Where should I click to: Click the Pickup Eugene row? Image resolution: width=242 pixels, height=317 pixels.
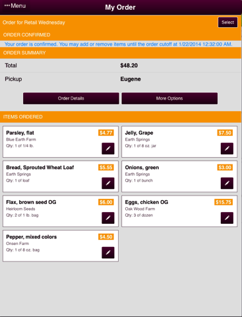coord(121,79)
